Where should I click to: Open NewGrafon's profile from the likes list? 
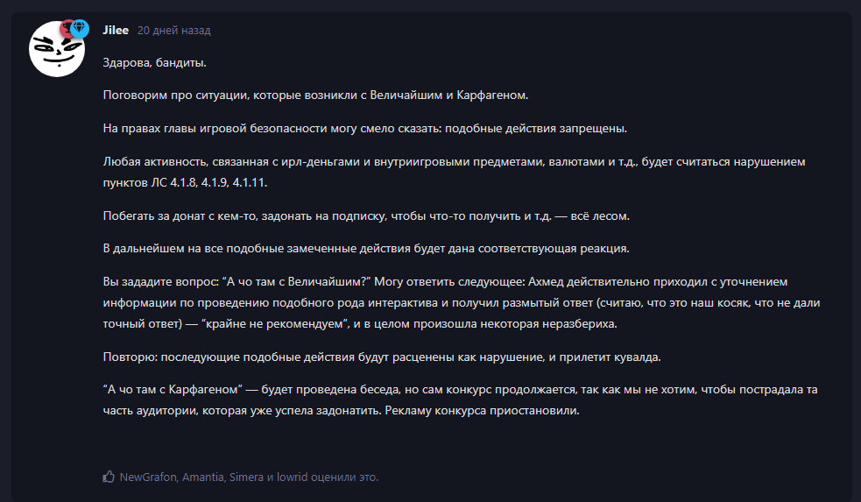[x=148, y=477]
